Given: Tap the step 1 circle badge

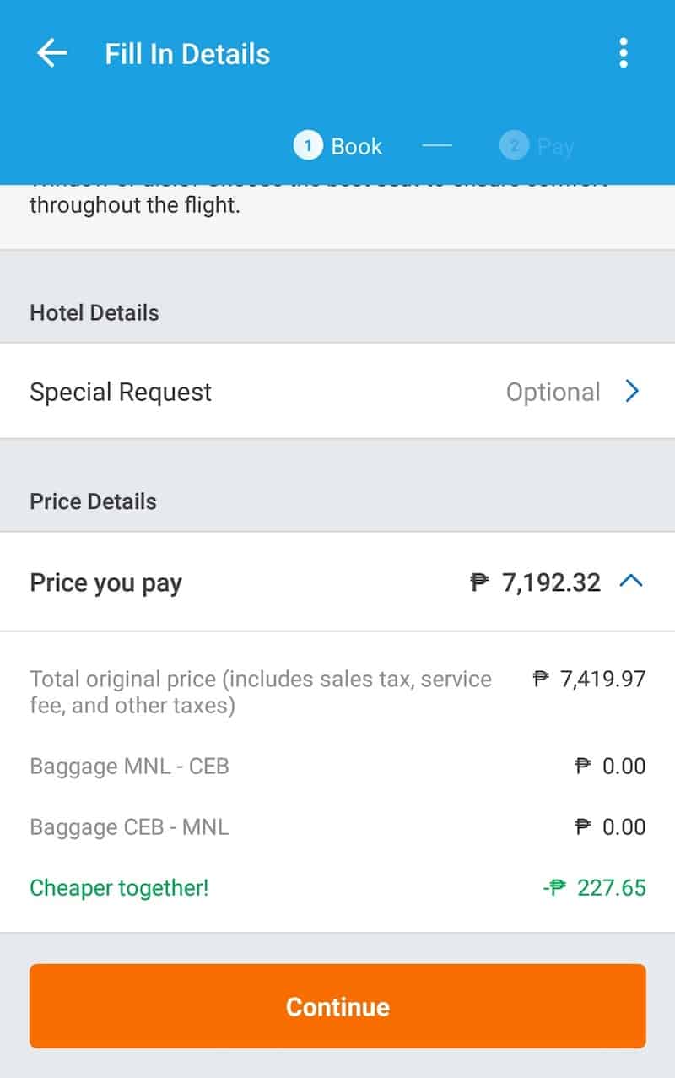Looking at the screenshot, I should tap(308, 146).
